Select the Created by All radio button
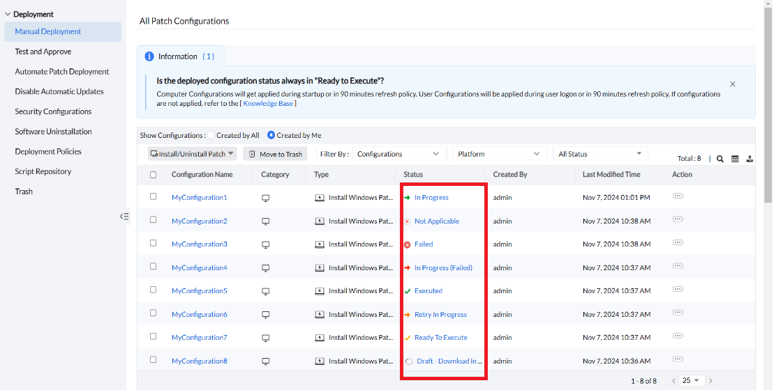The image size is (783, 390). pyautogui.click(x=211, y=135)
